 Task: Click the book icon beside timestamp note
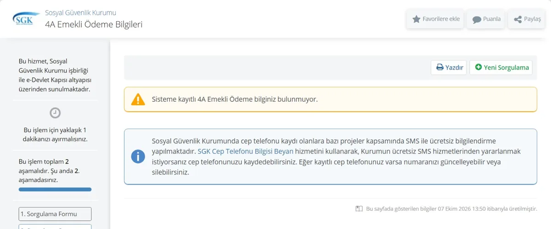click(359, 208)
